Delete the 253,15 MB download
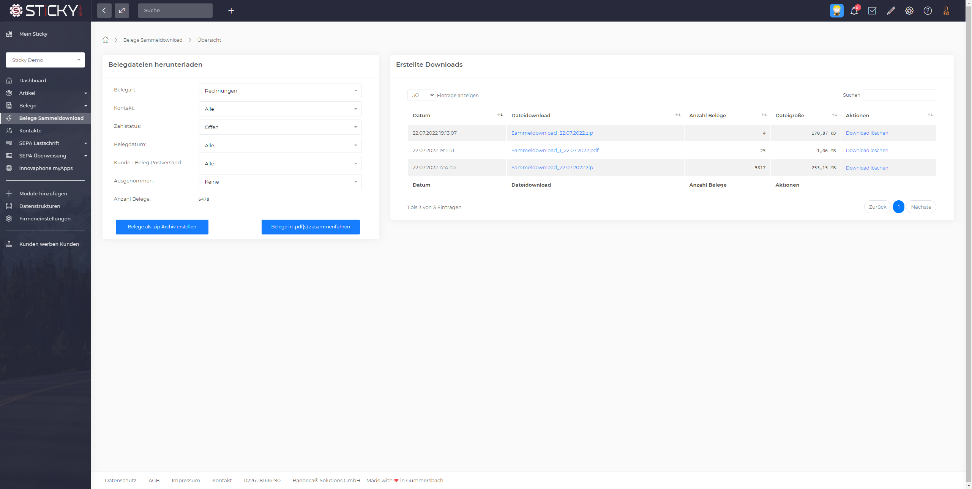This screenshot has width=972, height=489. (867, 168)
